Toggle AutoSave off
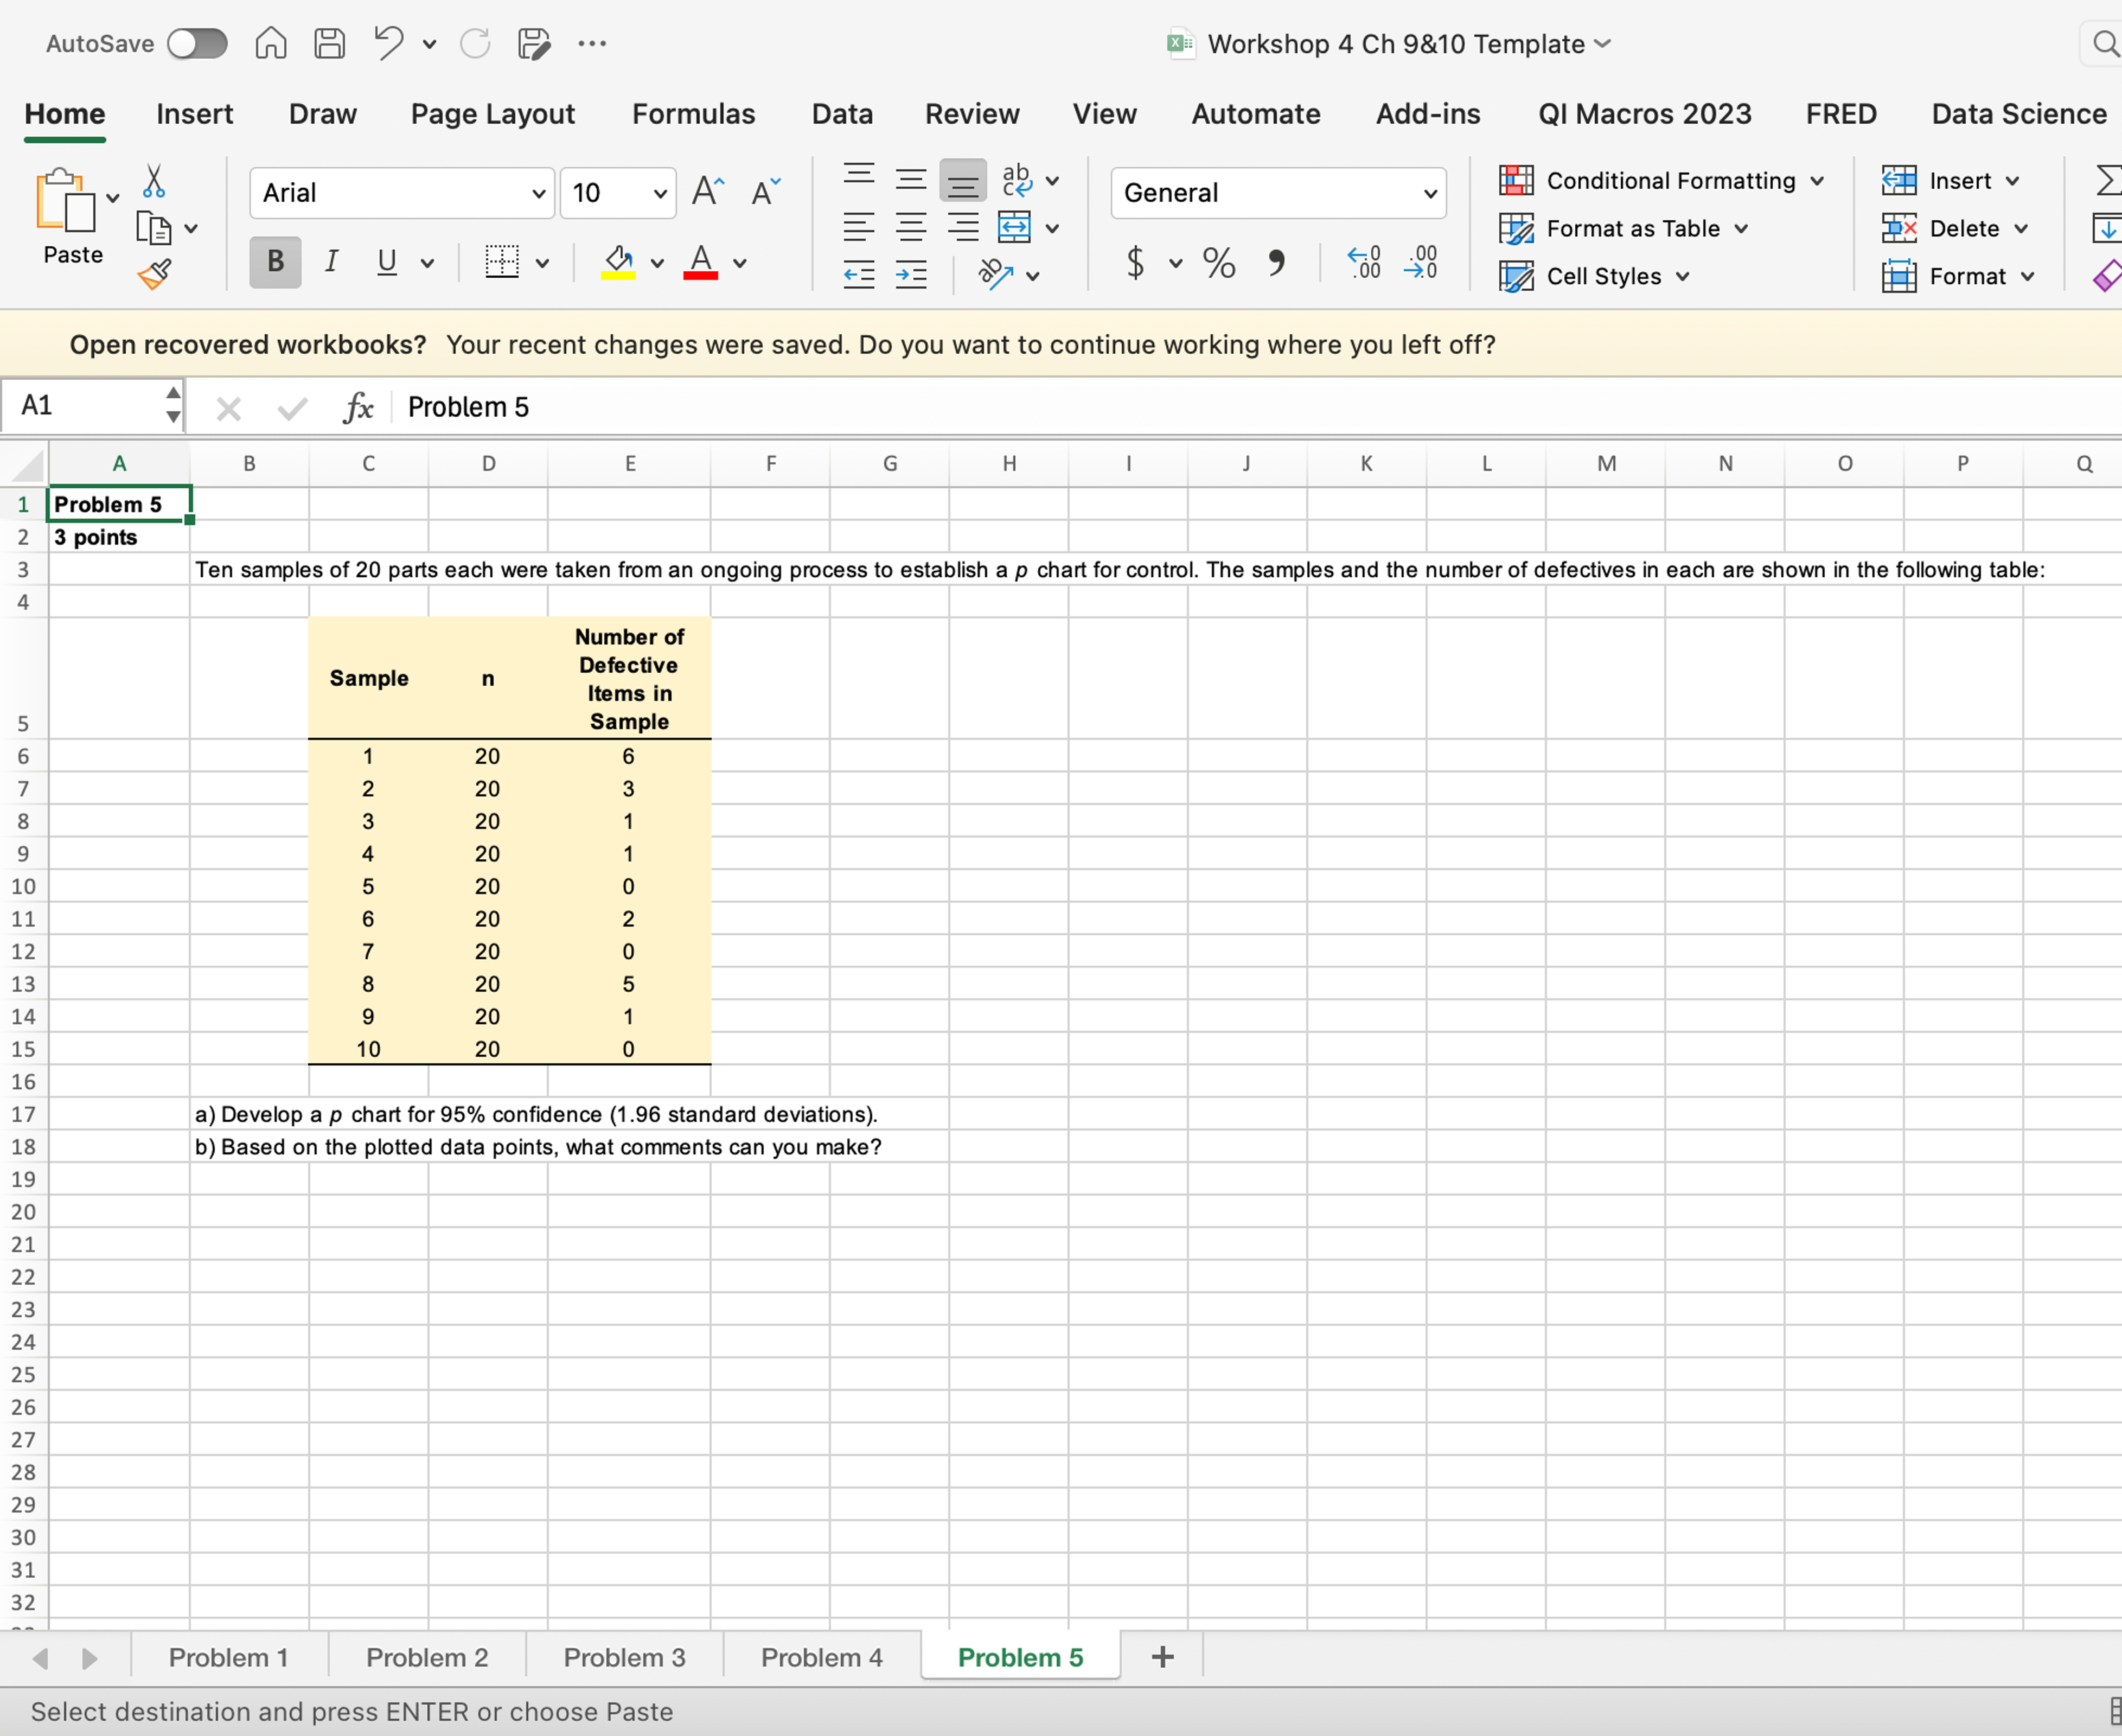The image size is (2122, 1736). point(197,43)
